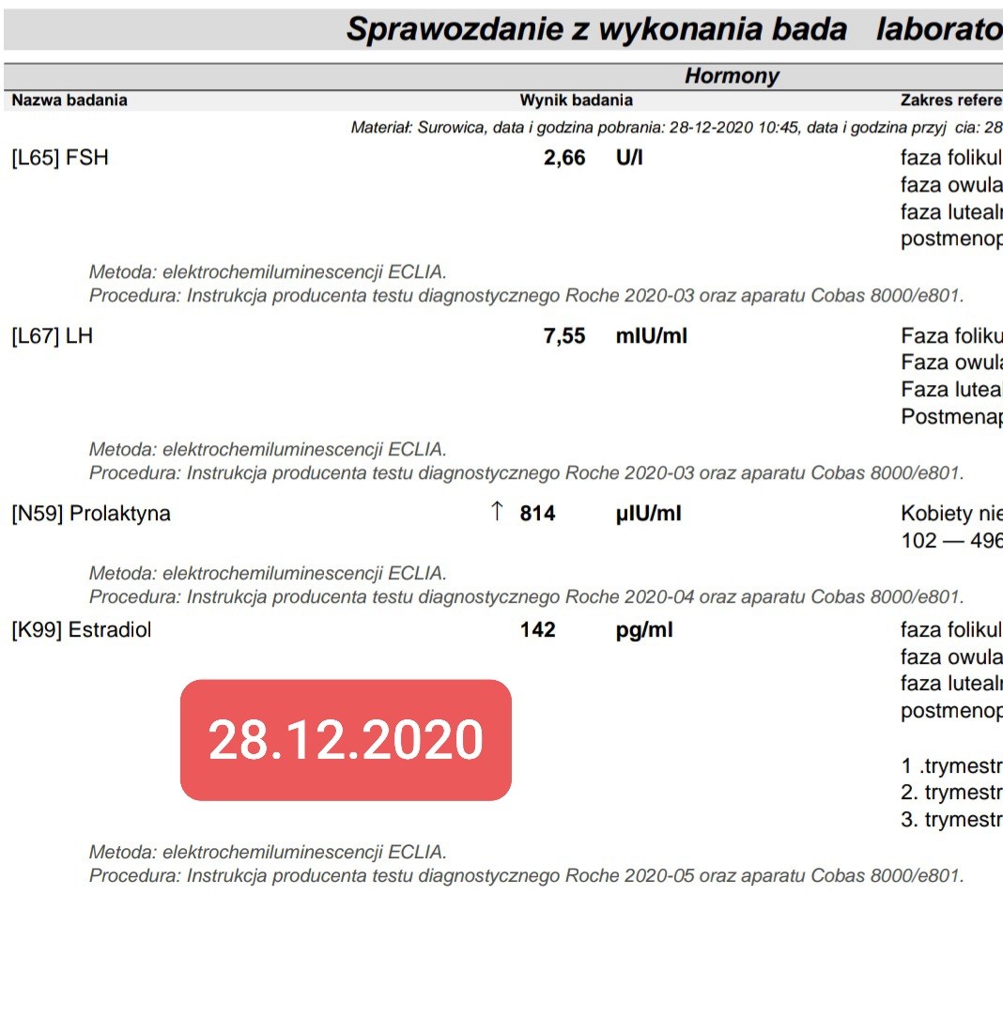Viewport: 1003px width, 1018px height.
Task: Click 'faza folikul' in the FSH reference range
Action: pyautogui.click(x=951, y=158)
